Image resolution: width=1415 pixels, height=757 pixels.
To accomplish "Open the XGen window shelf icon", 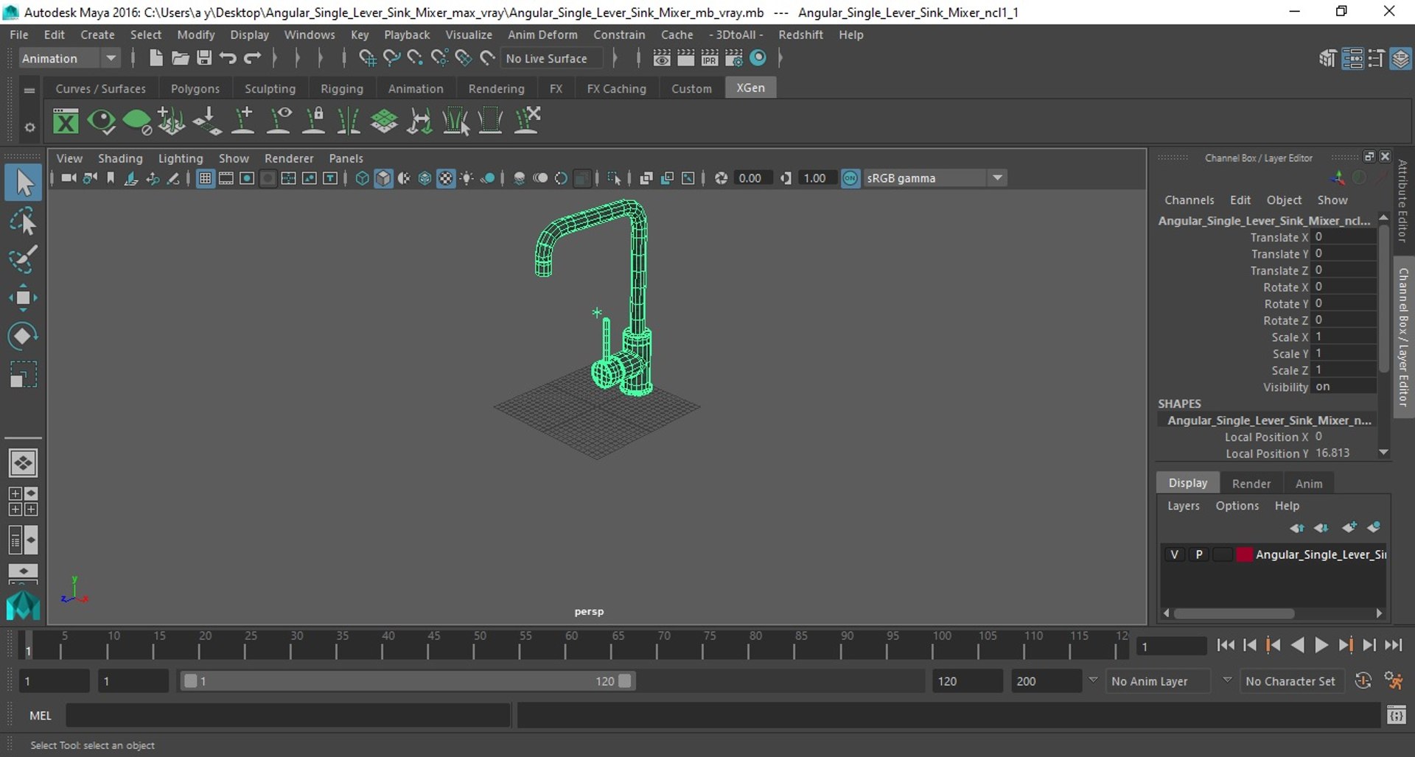I will click(66, 121).
